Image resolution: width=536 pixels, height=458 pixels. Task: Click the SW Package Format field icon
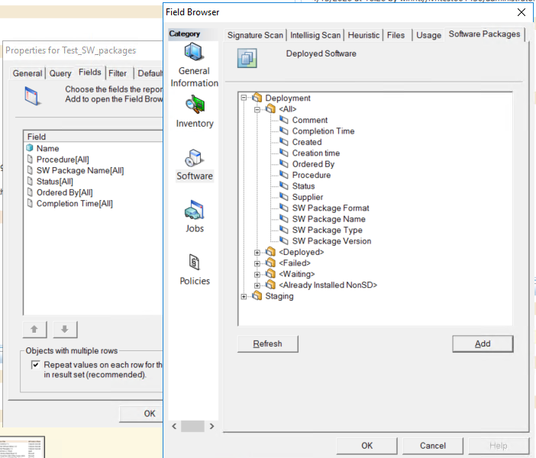284,208
